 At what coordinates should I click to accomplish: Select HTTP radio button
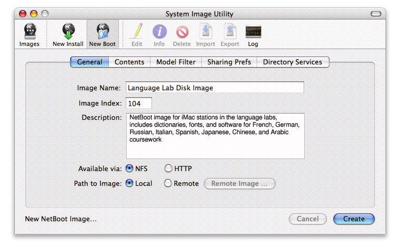pyautogui.click(x=168, y=168)
